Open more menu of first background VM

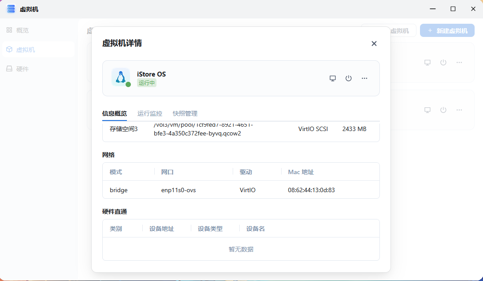coord(459,62)
